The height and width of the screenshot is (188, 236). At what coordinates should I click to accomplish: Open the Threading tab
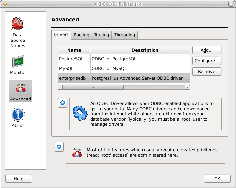124,35
